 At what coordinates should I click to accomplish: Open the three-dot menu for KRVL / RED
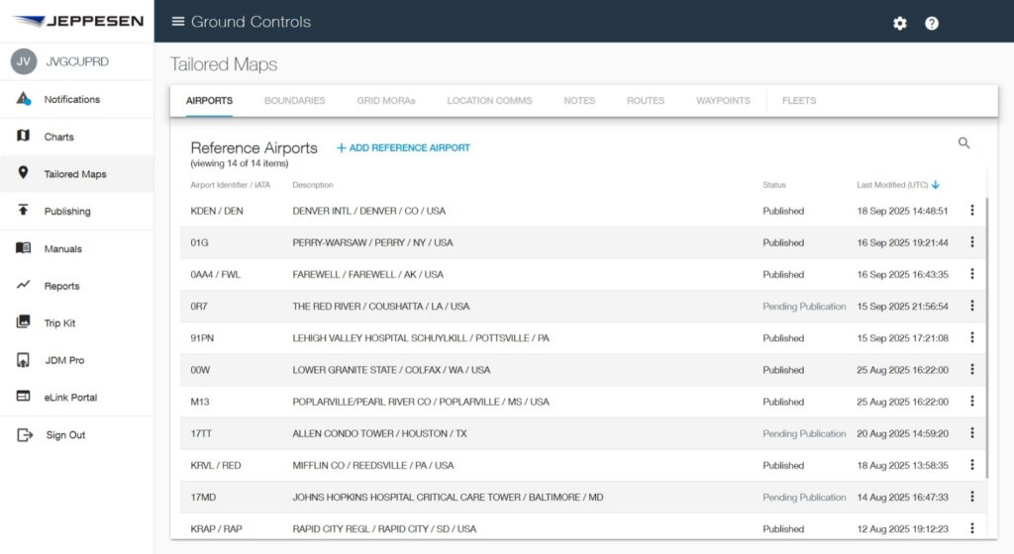coord(972,465)
